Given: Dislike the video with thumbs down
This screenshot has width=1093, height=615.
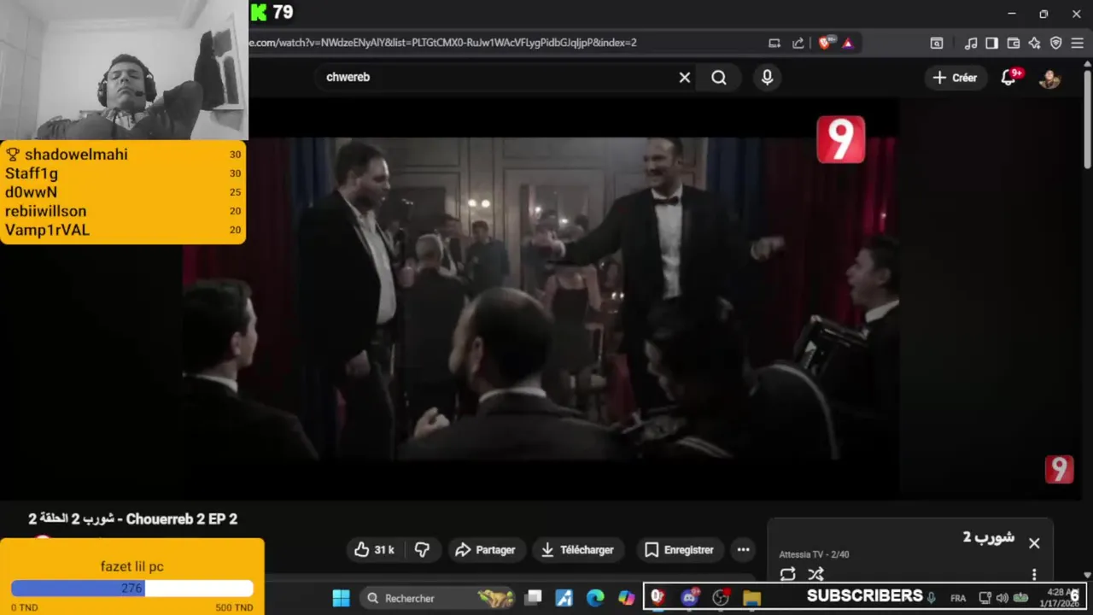Looking at the screenshot, I should 422,550.
